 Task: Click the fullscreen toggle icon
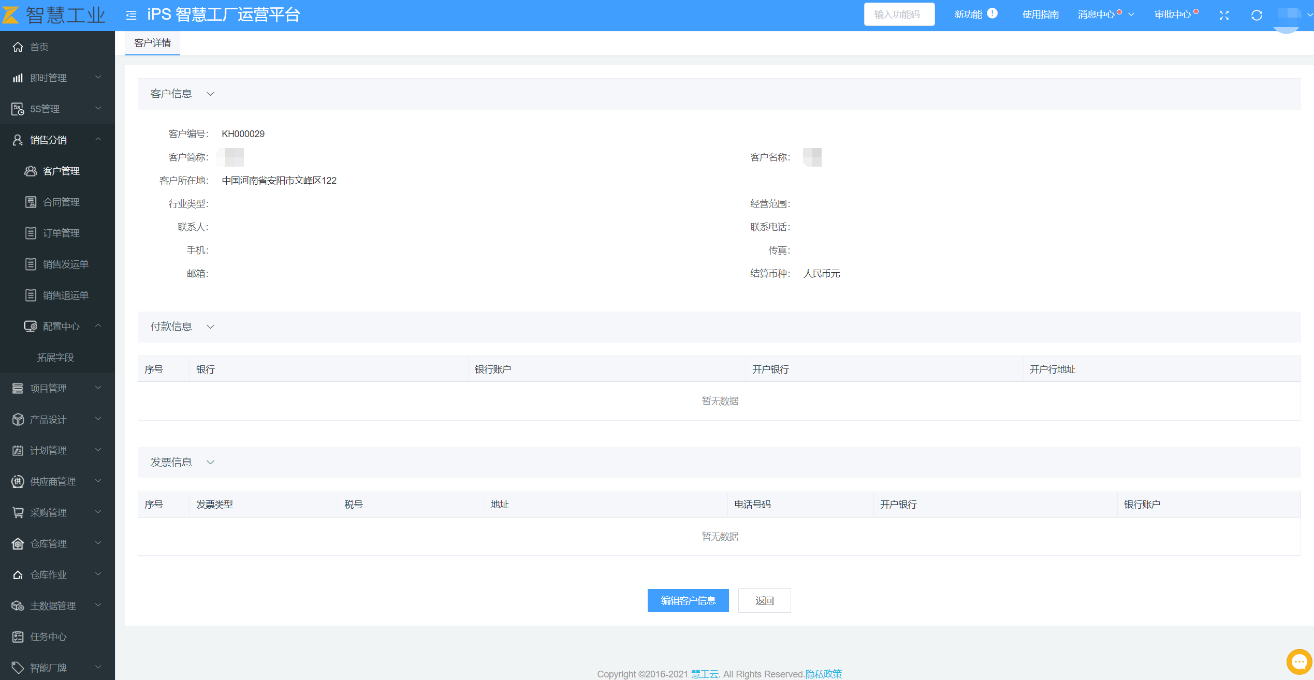[x=1224, y=16]
